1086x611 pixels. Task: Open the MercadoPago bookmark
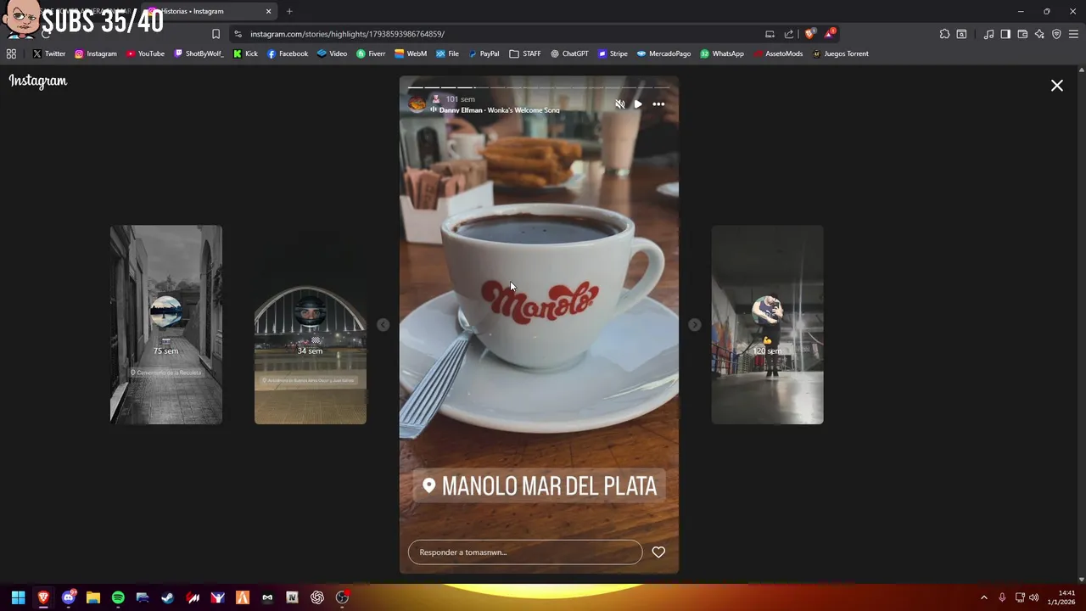[663, 53]
